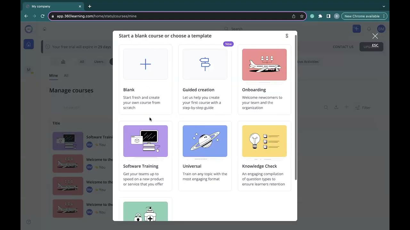The width and height of the screenshot is (410, 230).
Task: Open the Extensions puzzle icon
Action: 320,16
